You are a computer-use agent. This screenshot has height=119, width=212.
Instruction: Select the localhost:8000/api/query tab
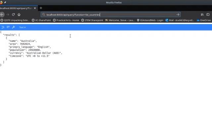[16, 8]
